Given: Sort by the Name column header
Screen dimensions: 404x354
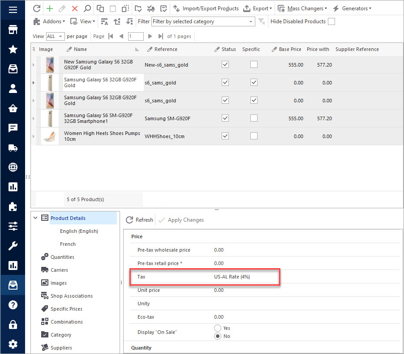Looking at the screenshot, I should (x=80, y=49).
